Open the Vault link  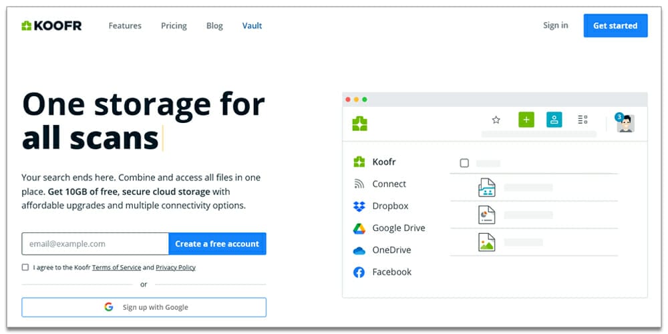point(253,25)
